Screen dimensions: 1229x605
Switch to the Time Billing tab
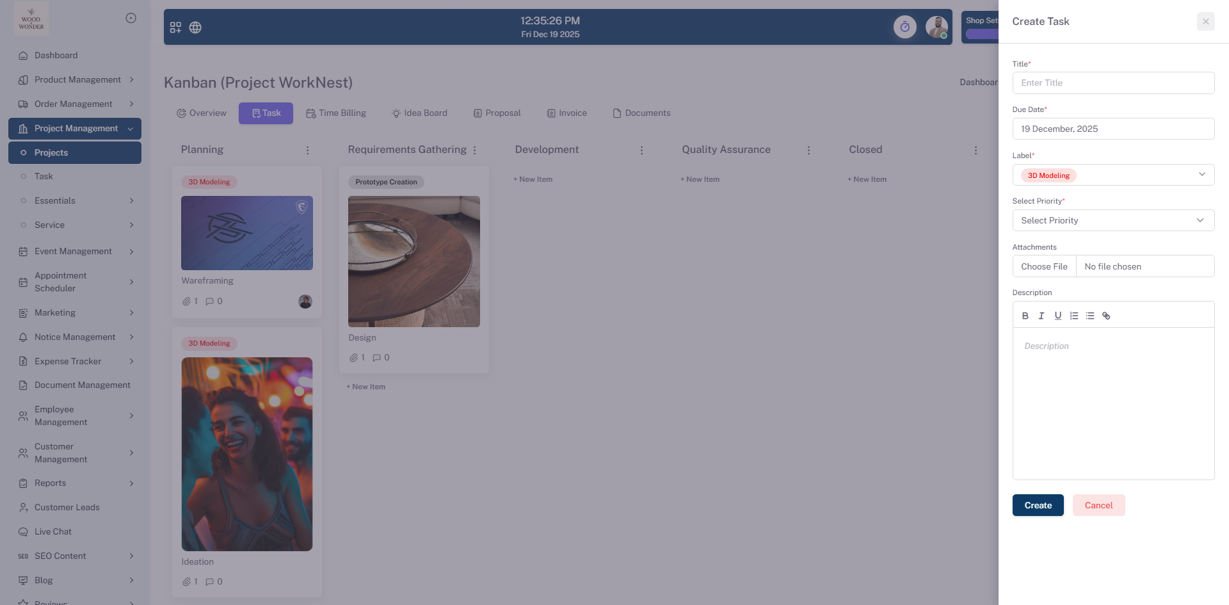click(336, 113)
